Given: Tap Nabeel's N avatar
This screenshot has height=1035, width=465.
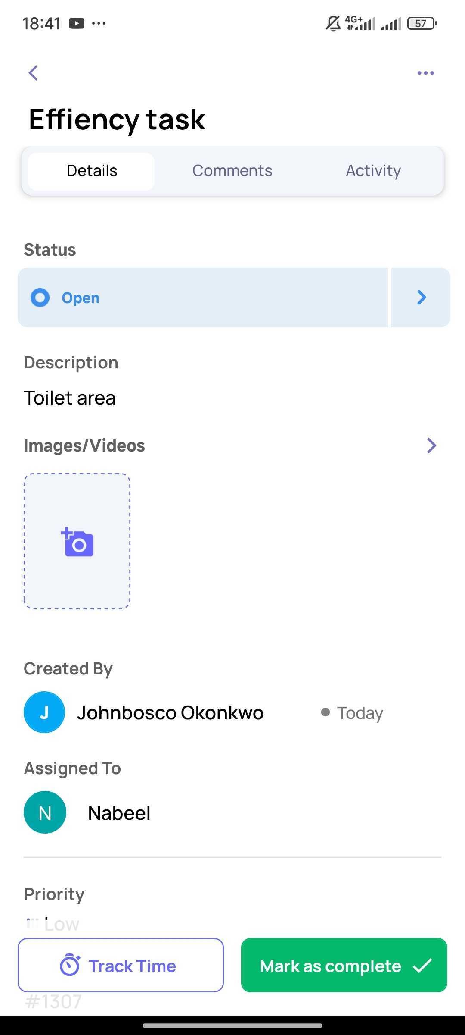Looking at the screenshot, I should pyautogui.click(x=45, y=812).
